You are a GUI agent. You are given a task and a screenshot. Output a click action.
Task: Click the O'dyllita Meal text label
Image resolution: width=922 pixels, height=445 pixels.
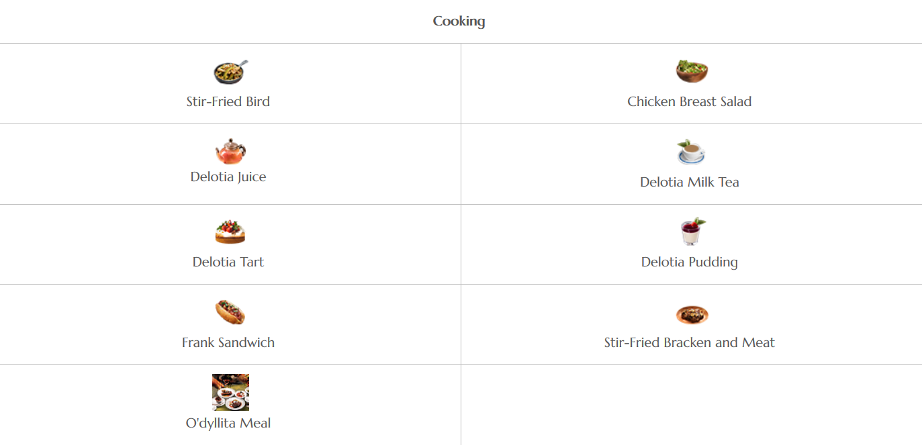tap(228, 424)
